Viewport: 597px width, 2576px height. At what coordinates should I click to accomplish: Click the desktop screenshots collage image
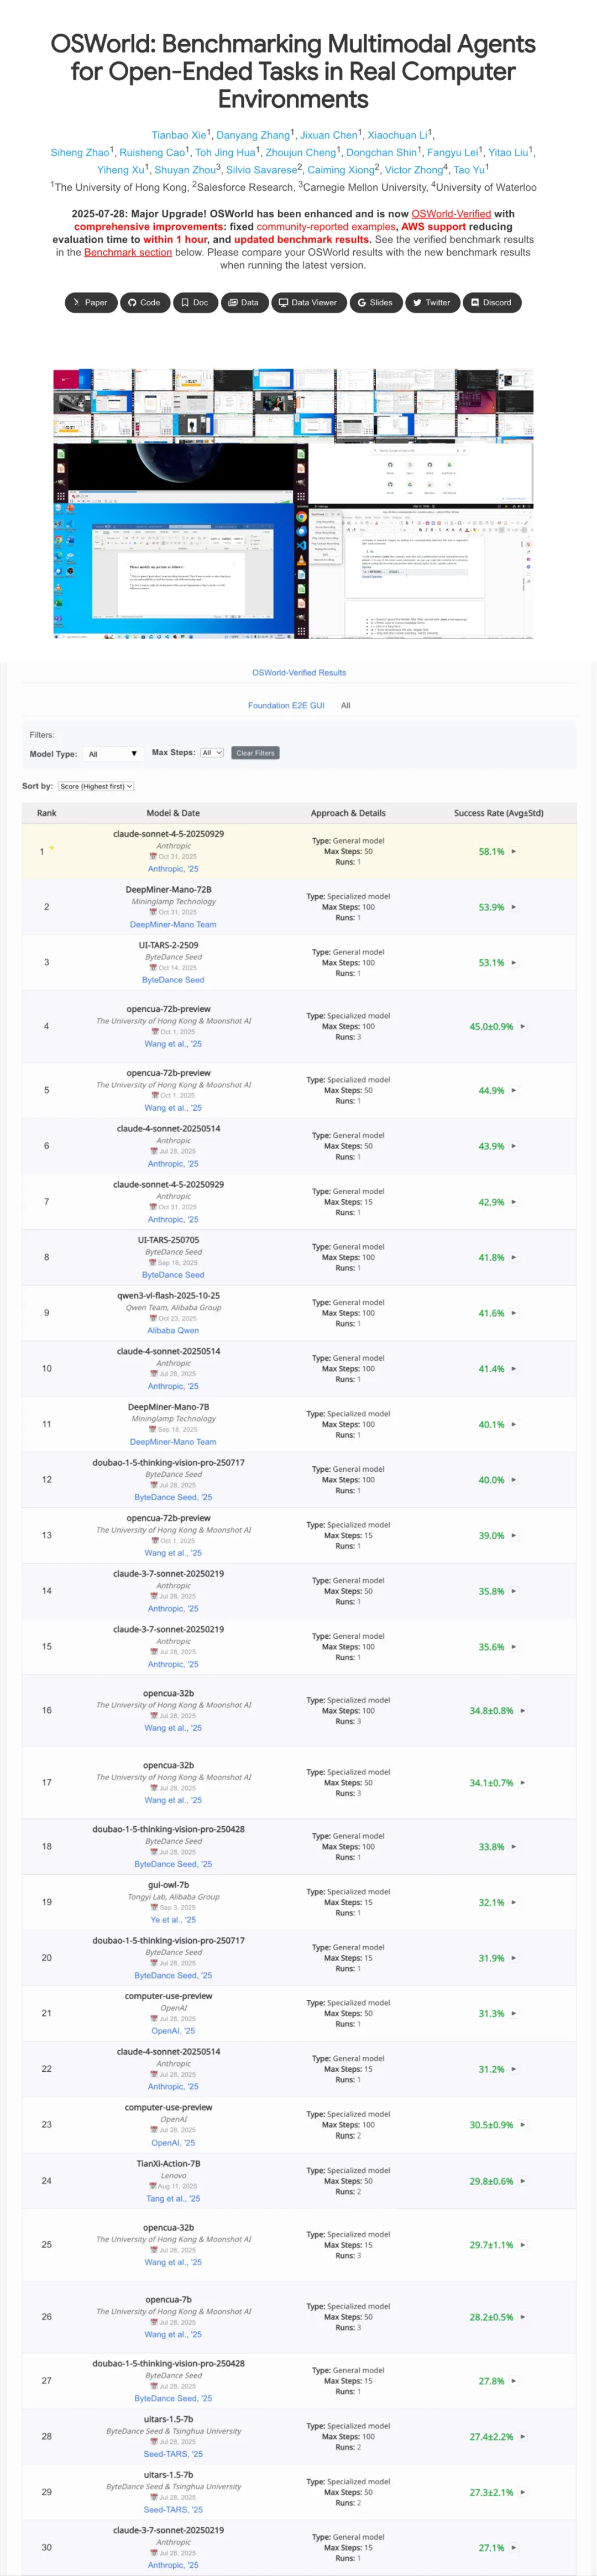coord(293,503)
